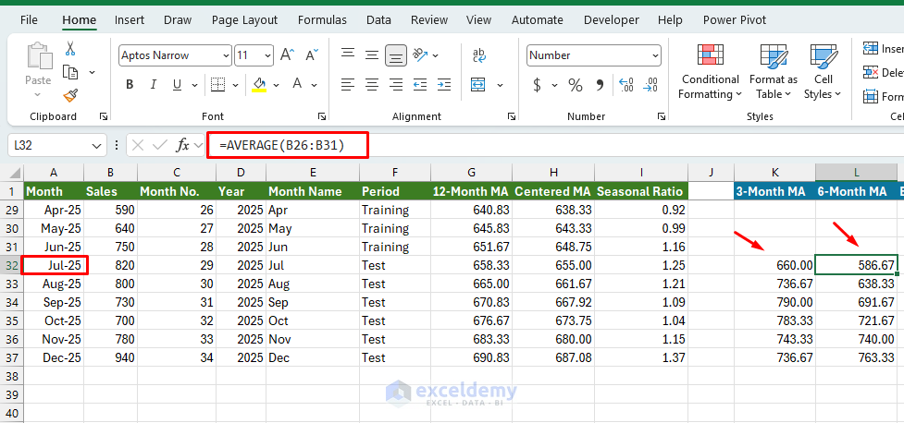Open Number format dialog launcher

point(662,116)
